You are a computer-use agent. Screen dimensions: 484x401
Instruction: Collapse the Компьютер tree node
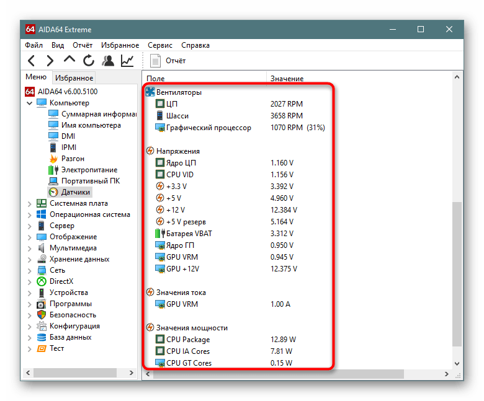tap(29, 103)
